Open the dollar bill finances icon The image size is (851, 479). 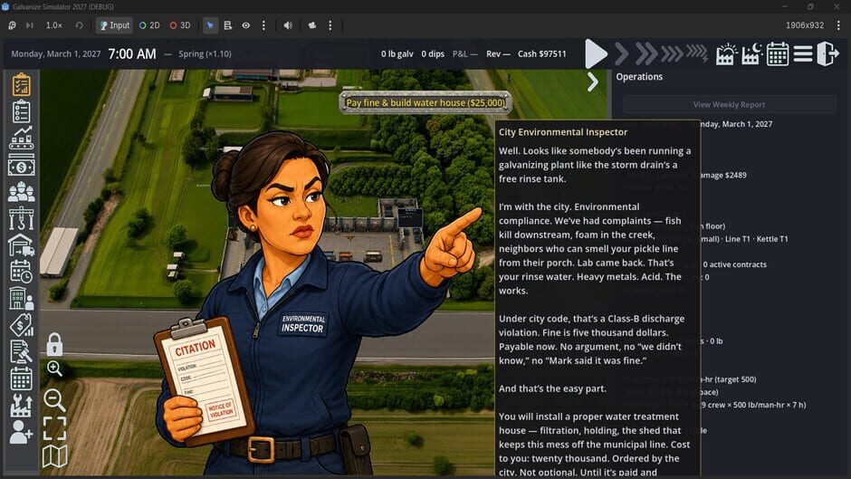21,165
